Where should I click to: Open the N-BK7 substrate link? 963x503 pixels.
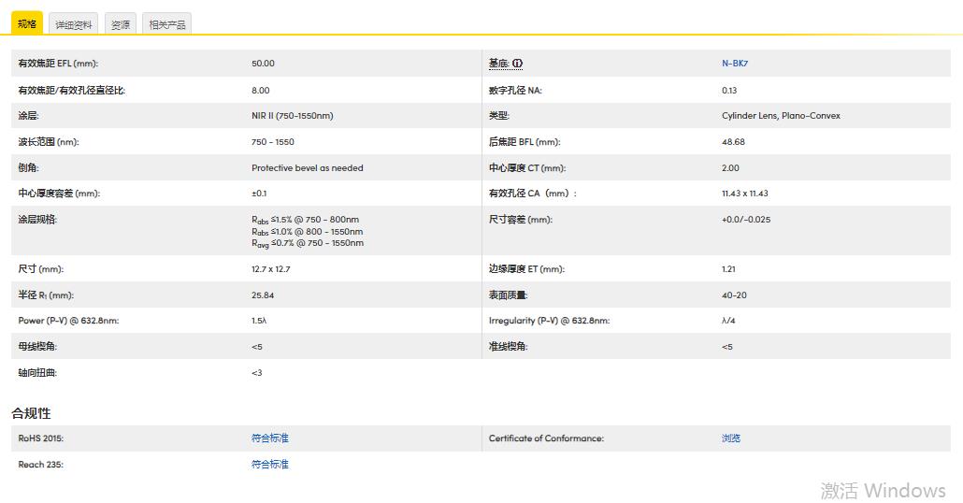point(735,64)
